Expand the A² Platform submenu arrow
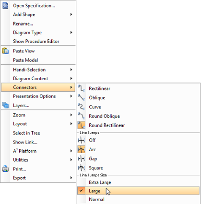Viewport: 201px width, 204px height. click(71, 151)
